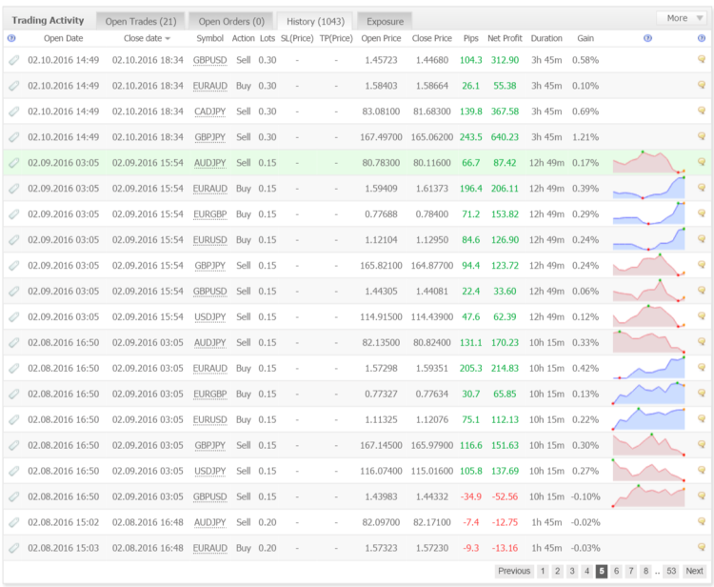
Task: Click the paperclip icon on the last EURAUD row
Action: (14, 548)
